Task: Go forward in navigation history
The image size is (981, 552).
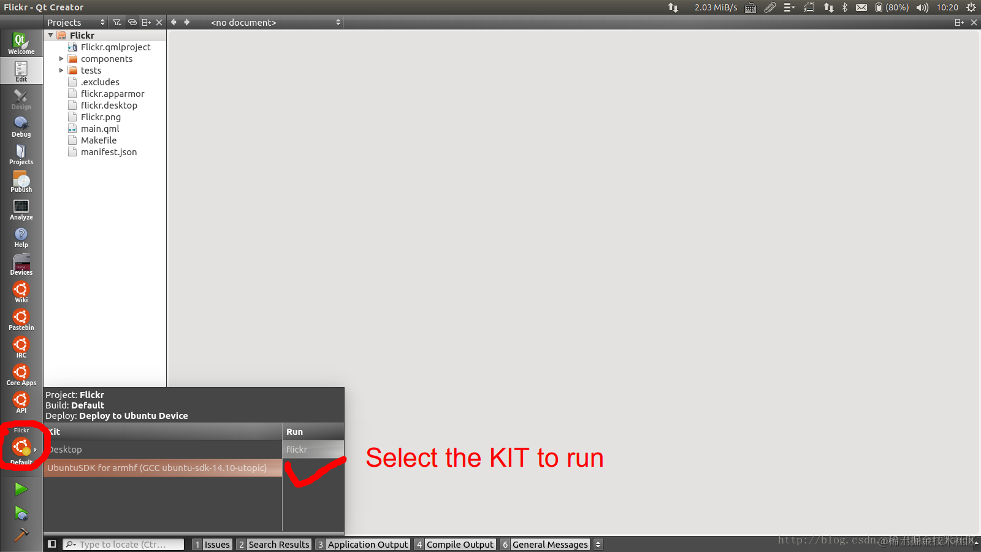Action: [x=187, y=22]
